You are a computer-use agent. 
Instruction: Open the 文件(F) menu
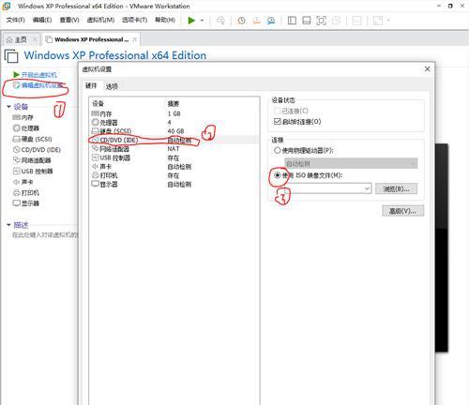tap(15, 20)
